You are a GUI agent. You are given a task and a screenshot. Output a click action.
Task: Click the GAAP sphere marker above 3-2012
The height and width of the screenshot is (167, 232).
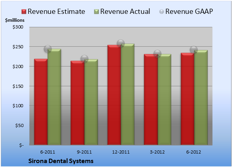pyautogui.click(x=157, y=54)
